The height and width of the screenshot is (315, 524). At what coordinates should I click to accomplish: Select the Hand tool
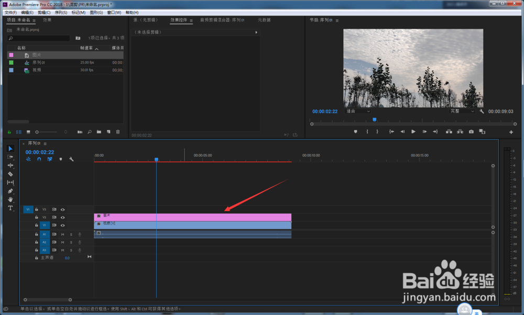pyautogui.click(x=10, y=199)
